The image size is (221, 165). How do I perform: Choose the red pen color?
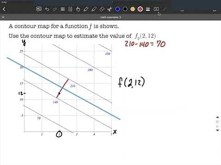pos(140,9)
